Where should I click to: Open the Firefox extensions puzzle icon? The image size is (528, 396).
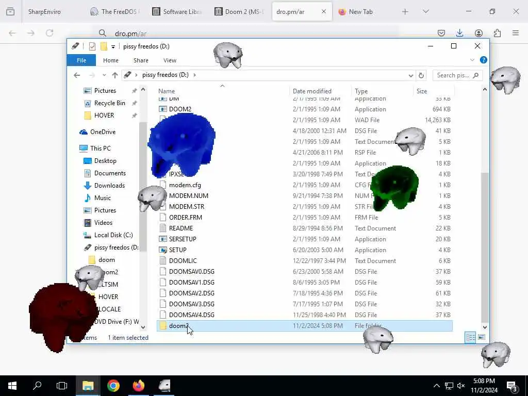pos(497,33)
